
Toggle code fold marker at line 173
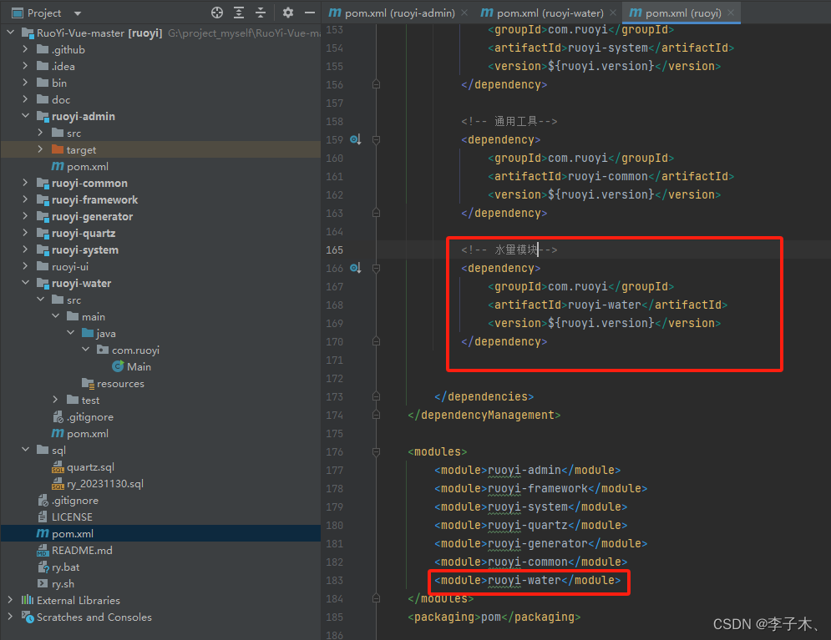pos(376,396)
